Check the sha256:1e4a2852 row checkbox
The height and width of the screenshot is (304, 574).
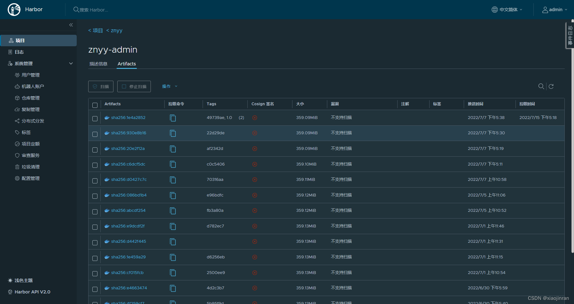[x=95, y=119]
